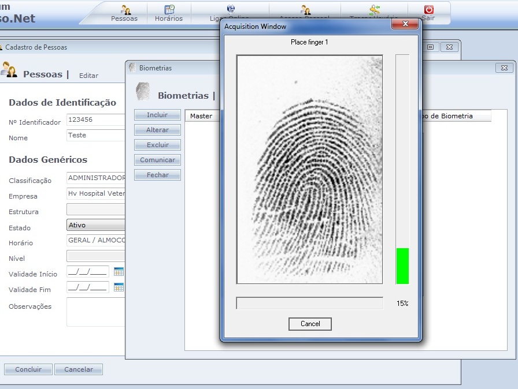The width and height of the screenshot is (518, 389).
Task: Click the Nº Identificador input field
Action: (96, 120)
